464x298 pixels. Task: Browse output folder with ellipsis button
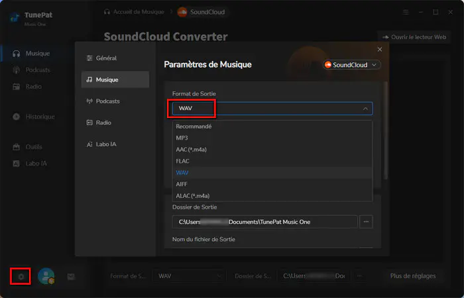(366, 222)
